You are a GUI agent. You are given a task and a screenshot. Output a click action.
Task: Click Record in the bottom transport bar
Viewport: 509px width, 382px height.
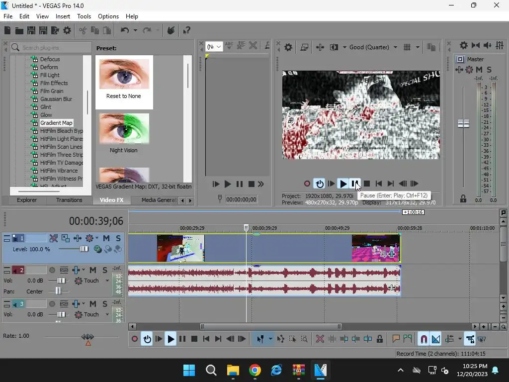pos(134,339)
